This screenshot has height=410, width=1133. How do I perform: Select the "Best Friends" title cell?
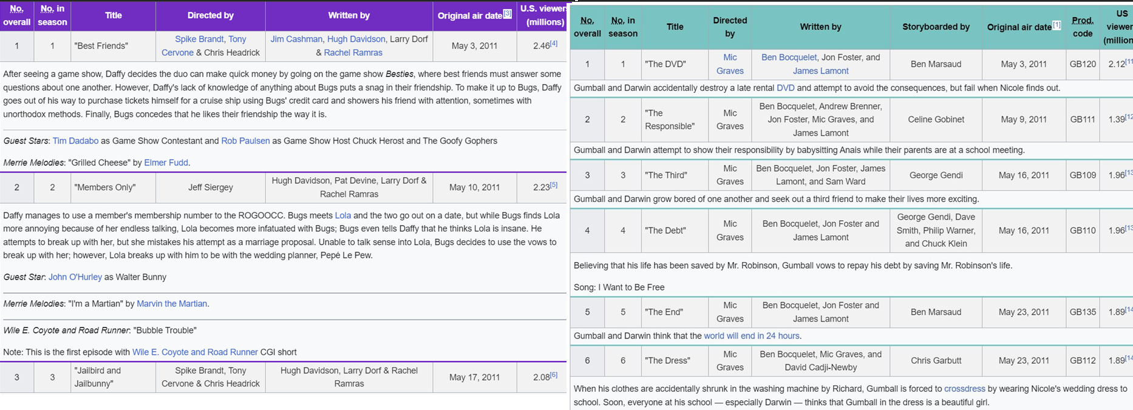(114, 46)
